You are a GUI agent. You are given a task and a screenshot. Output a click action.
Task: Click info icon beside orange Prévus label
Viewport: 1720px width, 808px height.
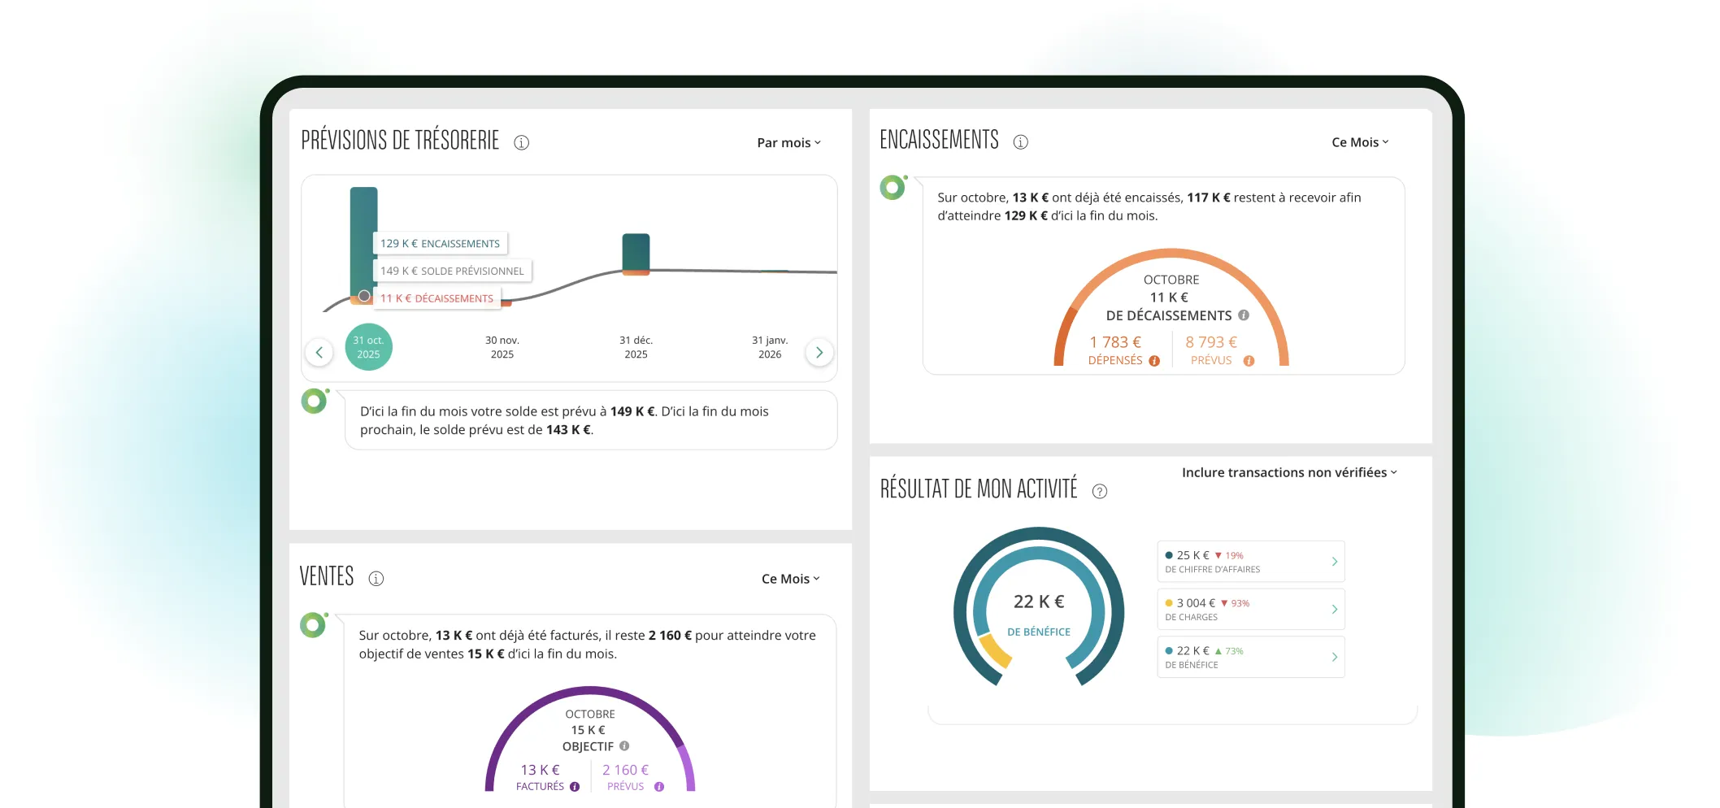(1249, 361)
